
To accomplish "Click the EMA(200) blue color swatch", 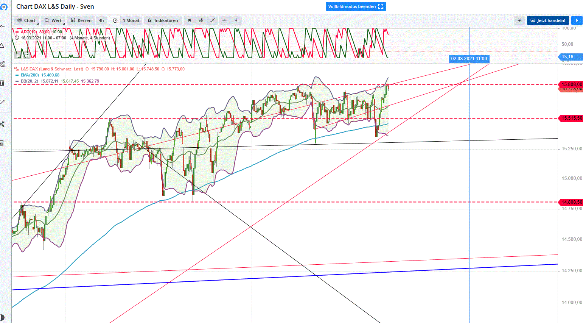I will (x=17, y=75).
